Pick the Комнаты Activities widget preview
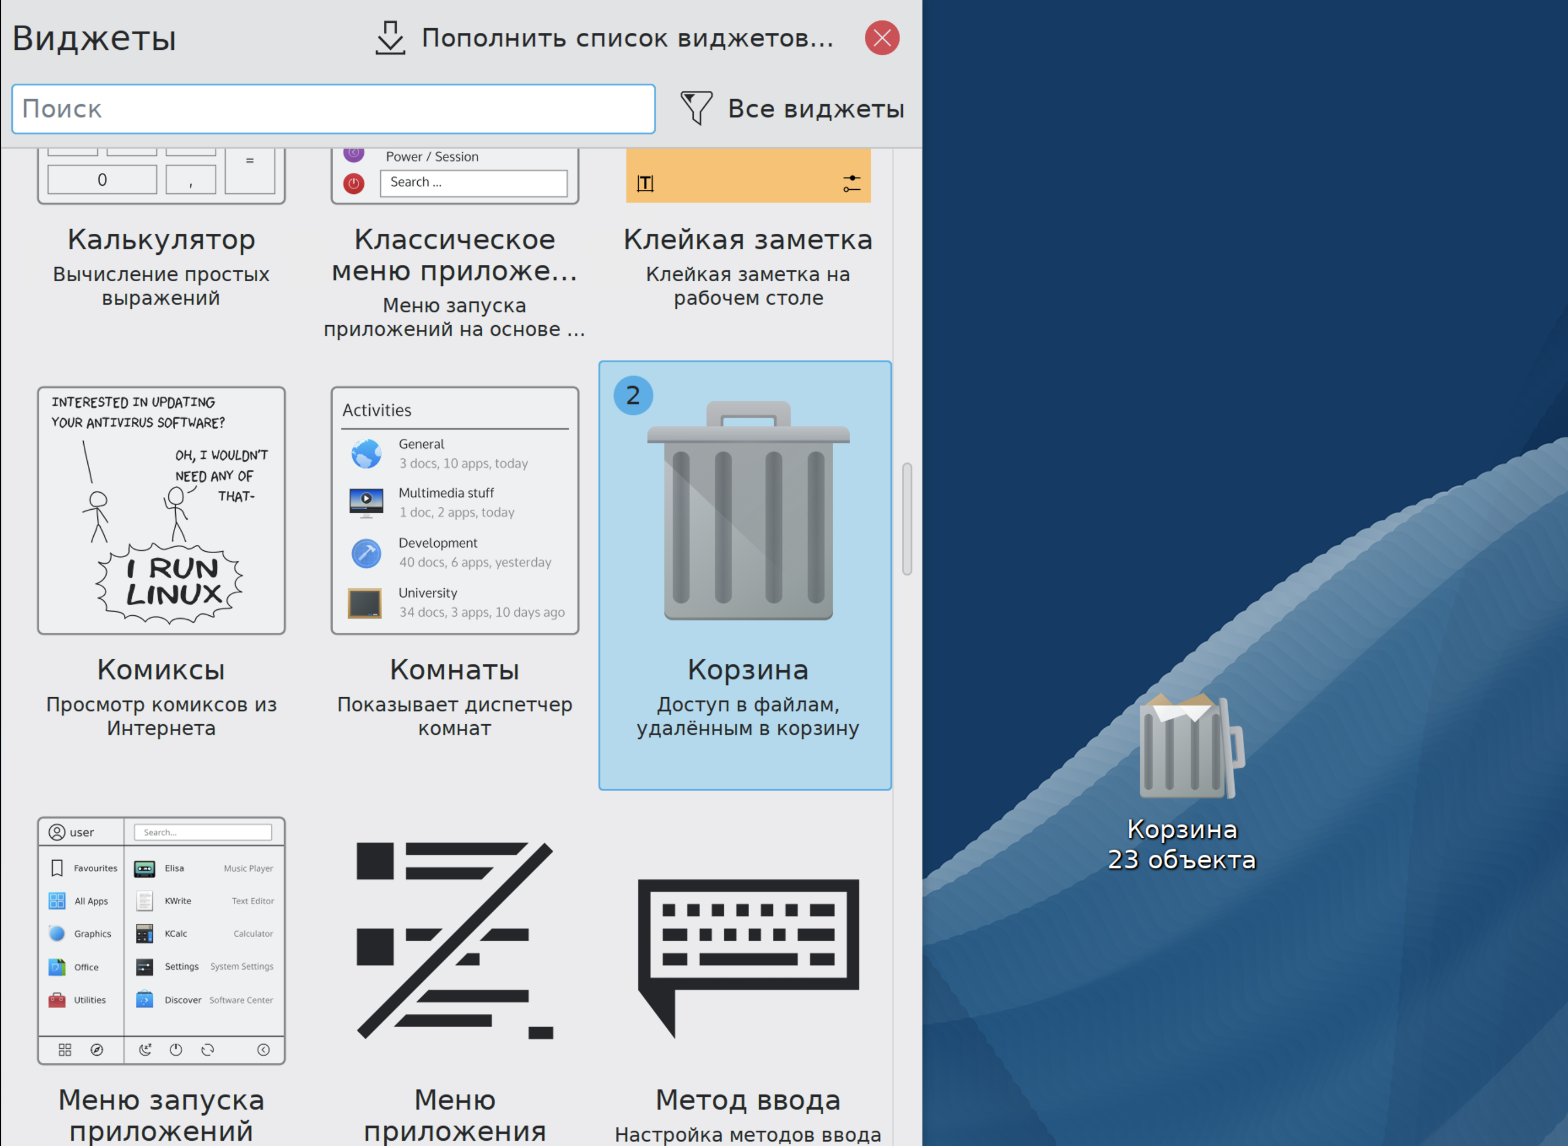Screen dimensions: 1568x1146 [455, 510]
